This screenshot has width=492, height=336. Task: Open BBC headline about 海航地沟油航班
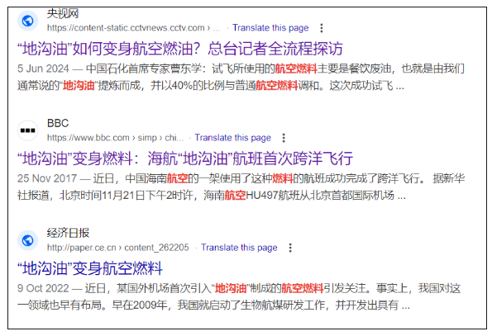point(185,159)
